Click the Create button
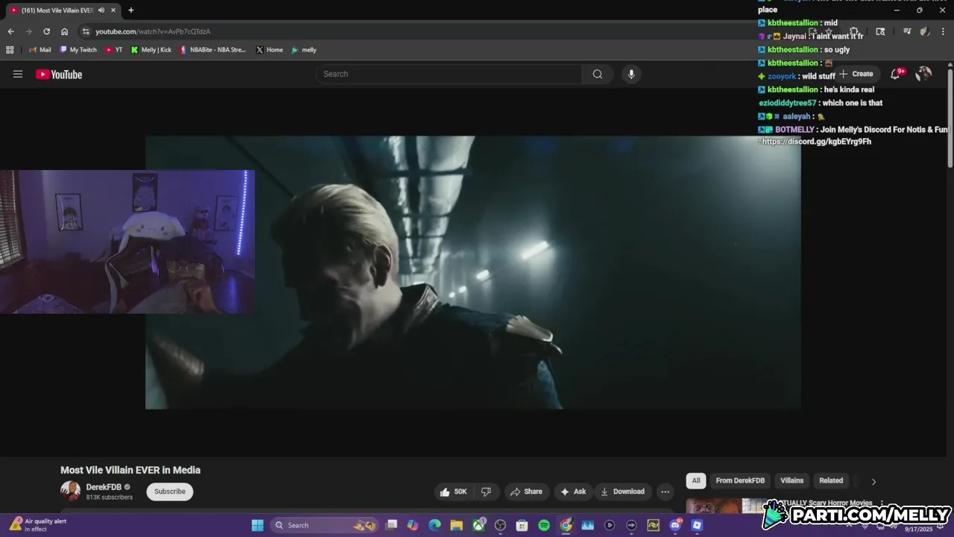The image size is (954, 537). point(856,74)
